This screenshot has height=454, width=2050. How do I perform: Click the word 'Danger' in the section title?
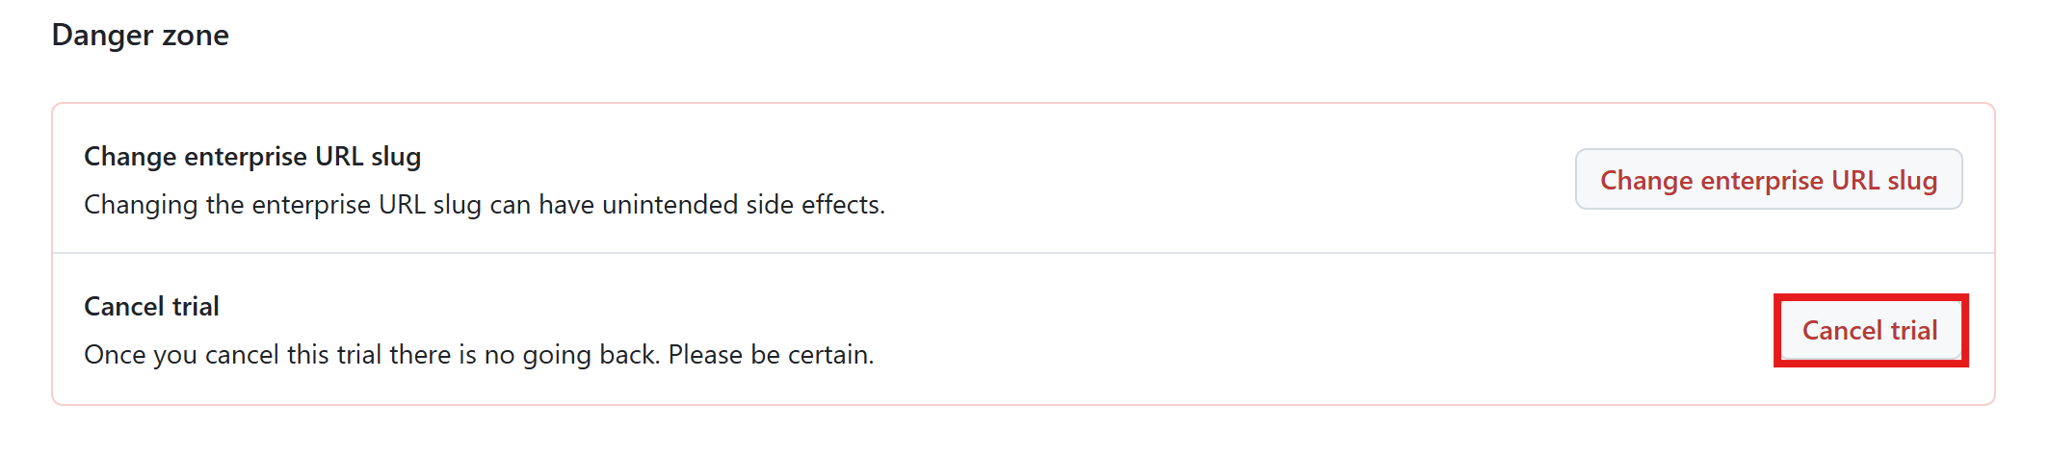[101, 36]
